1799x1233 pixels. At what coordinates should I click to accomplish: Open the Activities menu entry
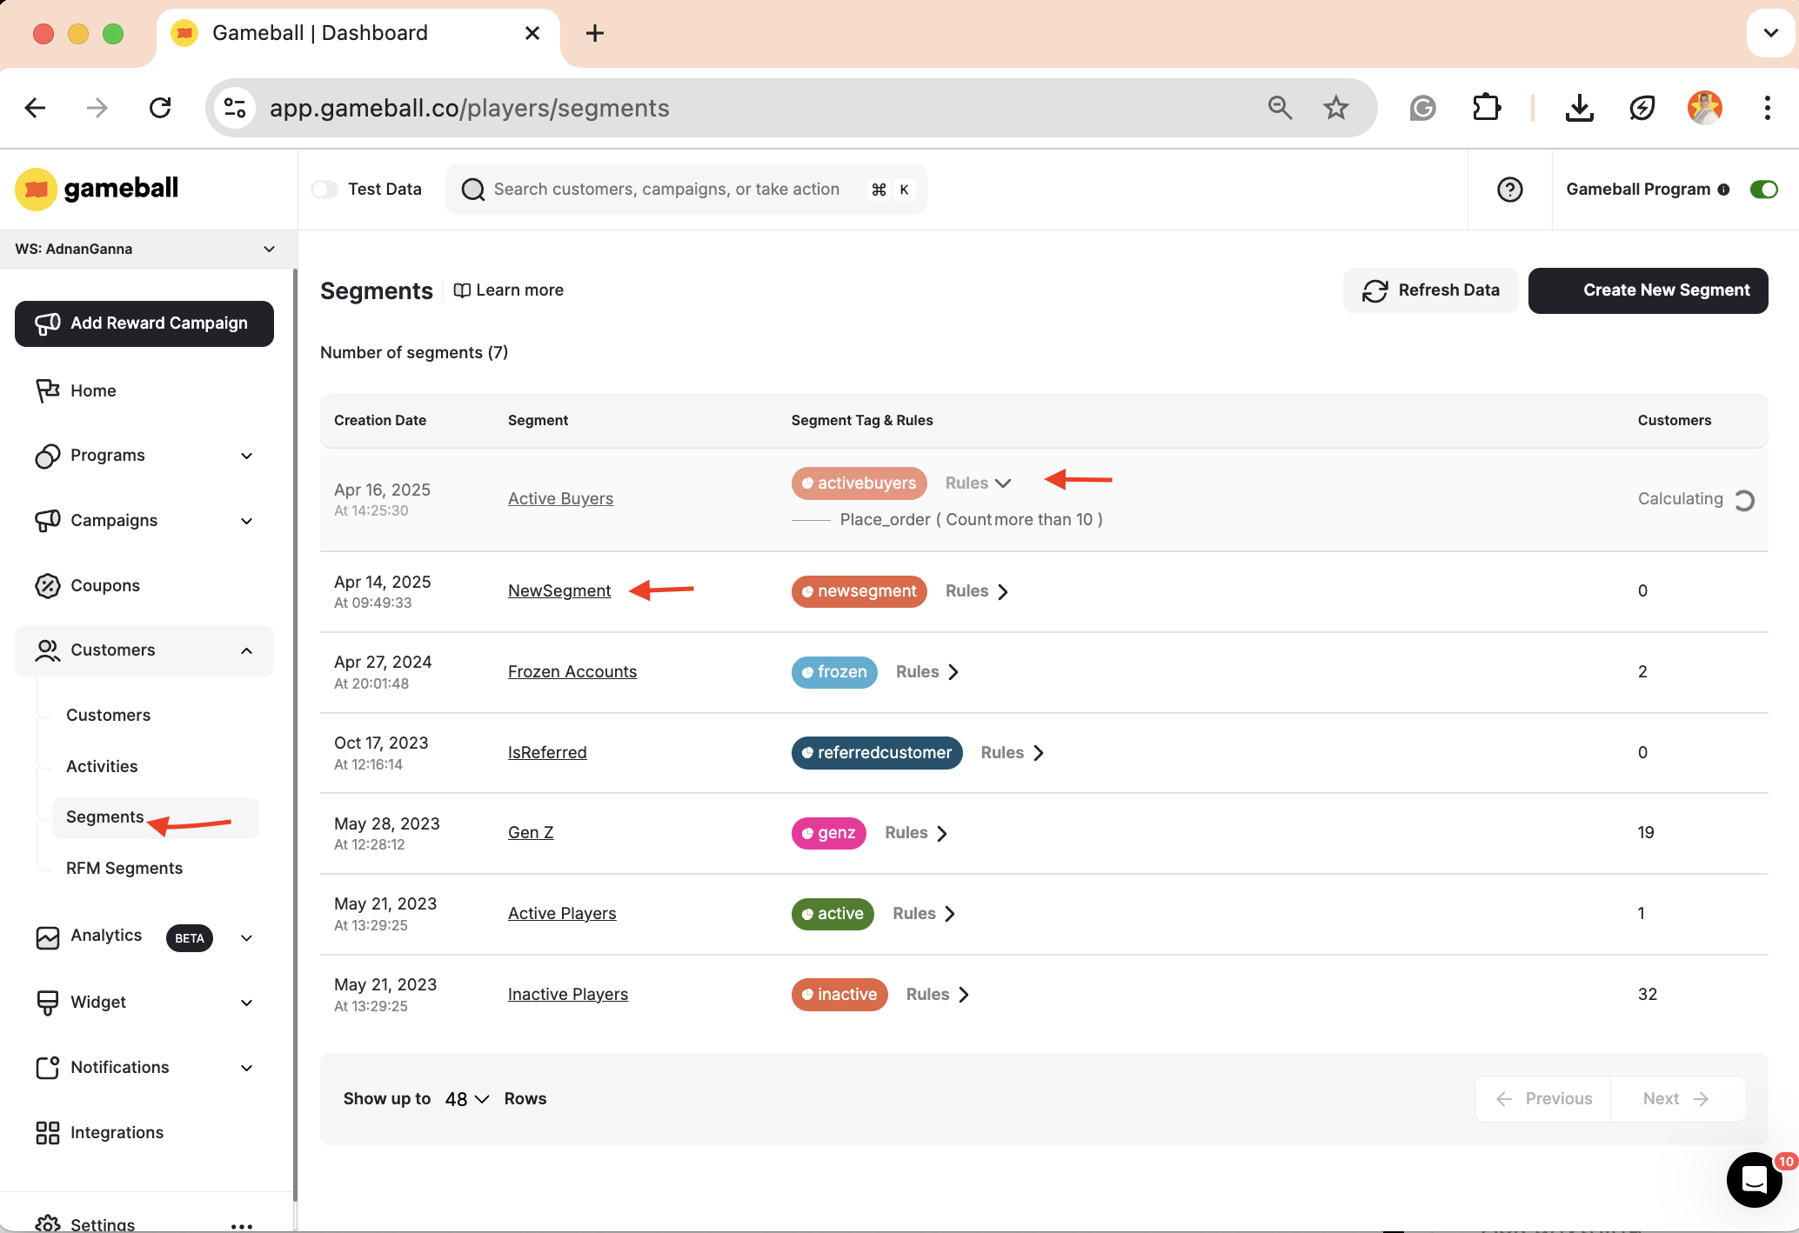coord(102,766)
